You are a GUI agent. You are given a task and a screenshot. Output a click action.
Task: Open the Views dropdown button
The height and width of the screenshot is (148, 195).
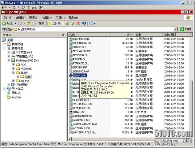(x=92, y=23)
